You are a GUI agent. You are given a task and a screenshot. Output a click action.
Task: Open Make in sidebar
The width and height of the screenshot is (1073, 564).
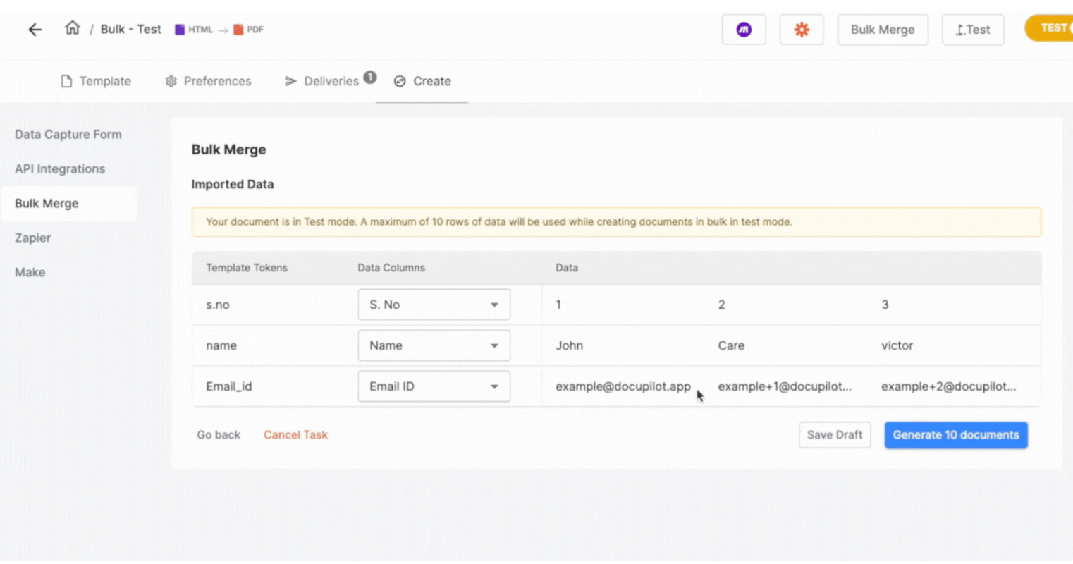[30, 272]
